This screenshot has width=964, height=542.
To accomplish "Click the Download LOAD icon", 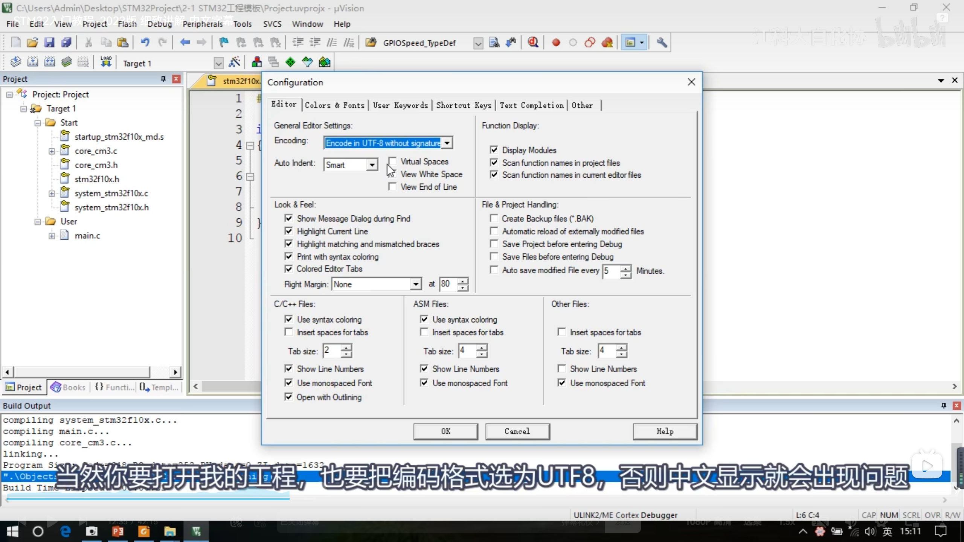I will 106,62.
